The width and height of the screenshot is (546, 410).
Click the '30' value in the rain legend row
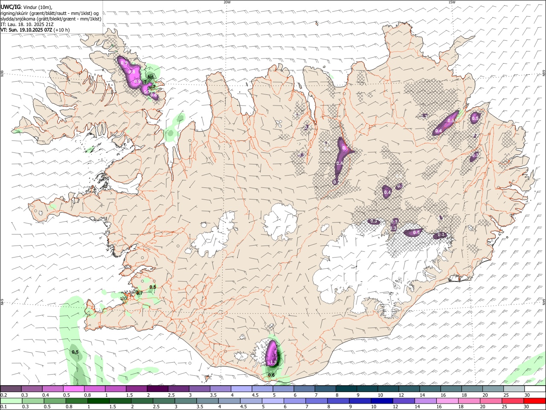527,407
